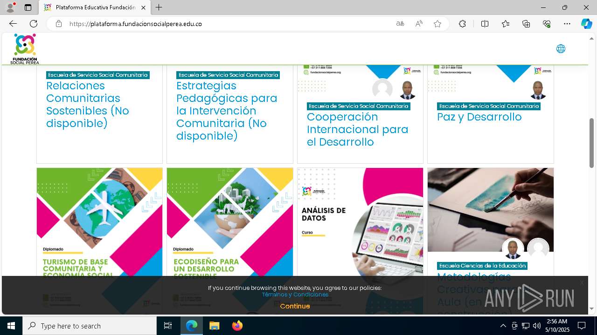597x335 pixels.
Task: Click category badge above Paz y Desarrollo
Action: point(489,106)
